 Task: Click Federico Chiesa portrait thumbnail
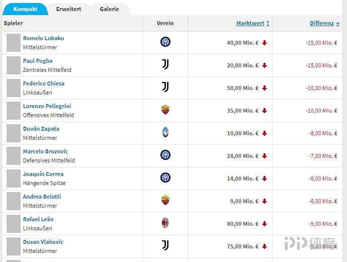(x=13, y=88)
